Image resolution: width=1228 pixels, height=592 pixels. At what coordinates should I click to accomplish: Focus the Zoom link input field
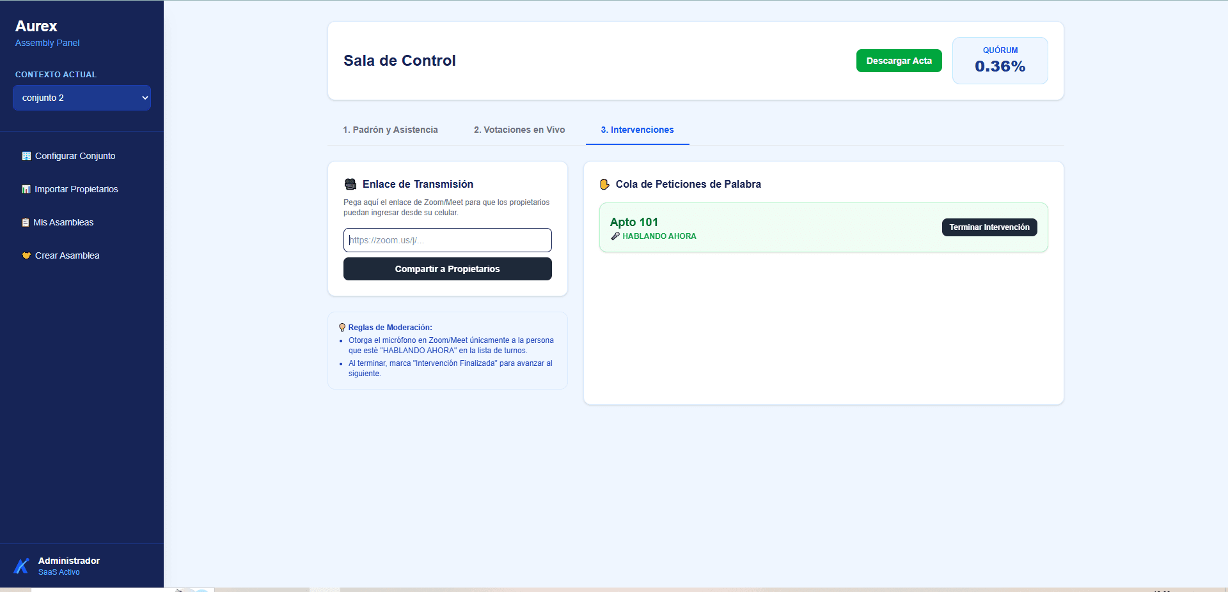pyautogui.click(x=448, y=240)
